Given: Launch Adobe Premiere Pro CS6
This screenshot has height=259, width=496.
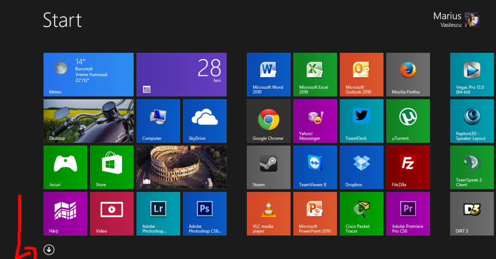Looking at the screenshot, I should pyautogui.click(x=408, y=214).
